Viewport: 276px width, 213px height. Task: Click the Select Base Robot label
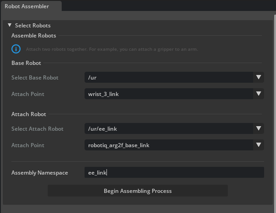click(x=35, y=78)
